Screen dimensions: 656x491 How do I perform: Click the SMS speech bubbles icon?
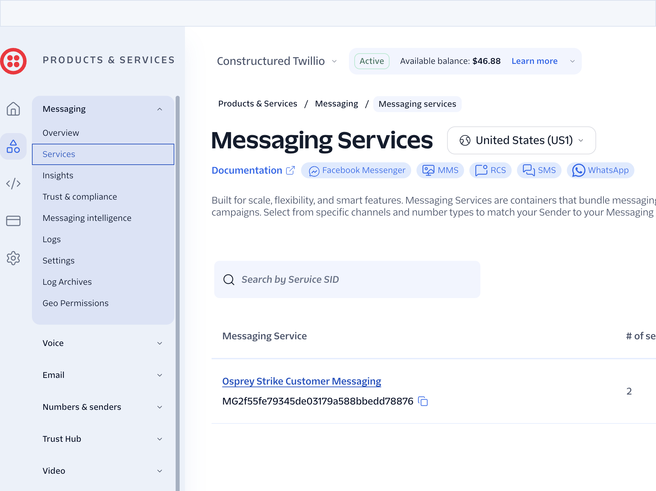point(529,170)
